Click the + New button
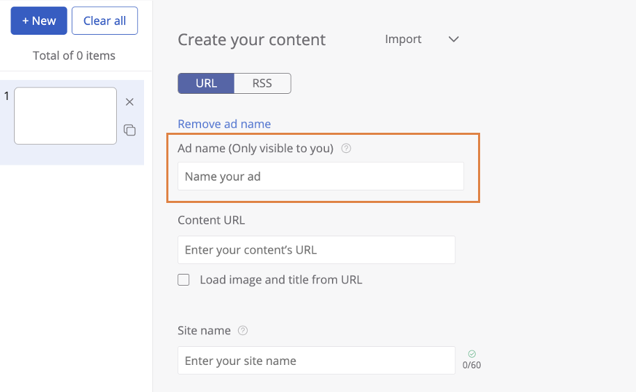 pos(39,21)
